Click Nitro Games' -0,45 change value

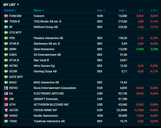[140, 66]
